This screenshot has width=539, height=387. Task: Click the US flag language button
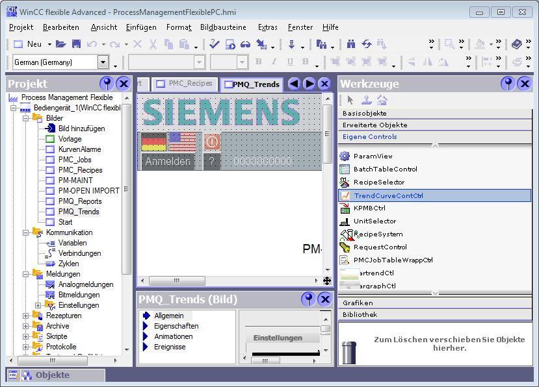pos(183,142)
